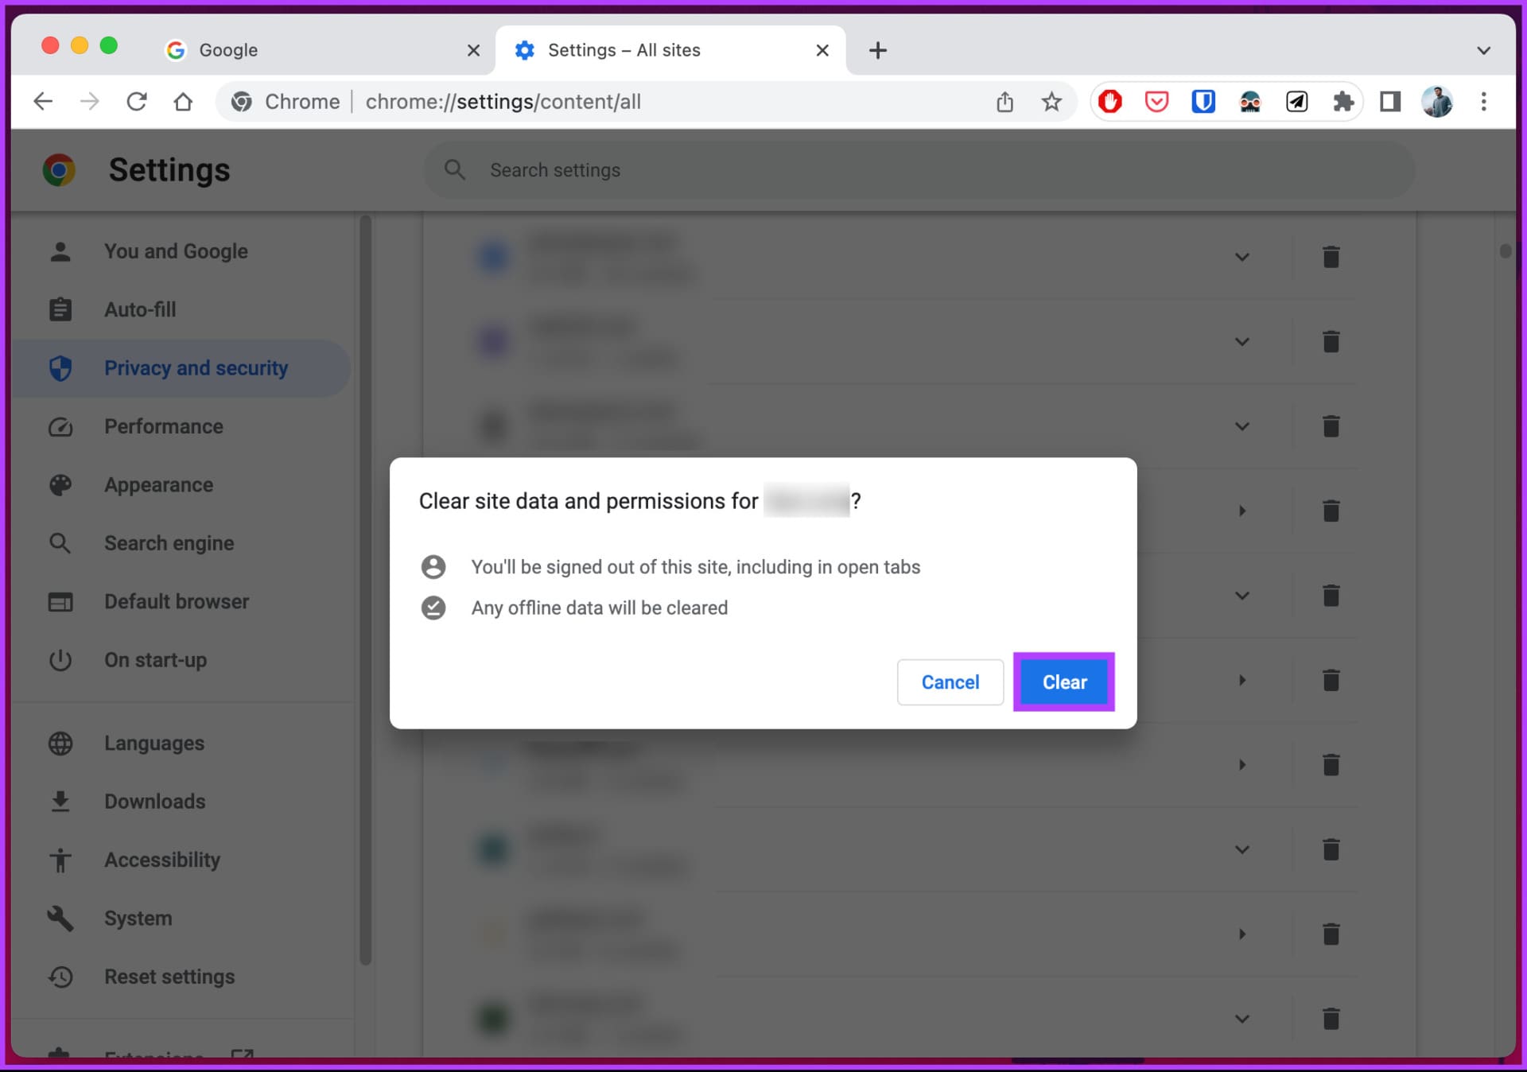Open Reset settings page
Viewport: 1527px width, 1072px height.
181,977
